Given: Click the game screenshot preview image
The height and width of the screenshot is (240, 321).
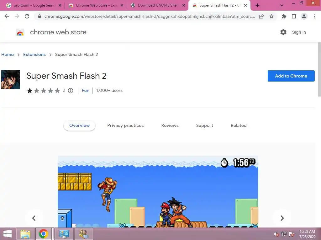Looking at the screenshot, I should coord(158,192).
